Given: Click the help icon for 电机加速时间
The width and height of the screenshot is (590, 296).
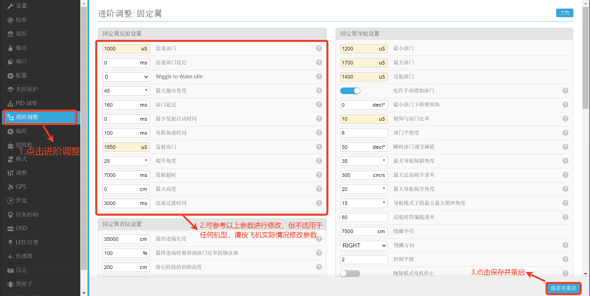Looking at the screenshot, I should coord(319,133).
